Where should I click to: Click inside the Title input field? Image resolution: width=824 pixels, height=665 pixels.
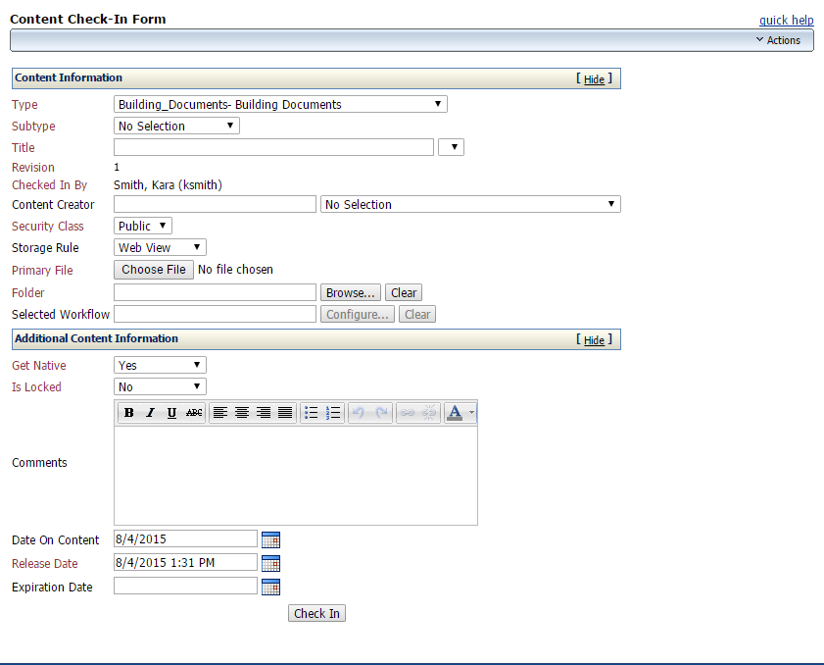272,146
